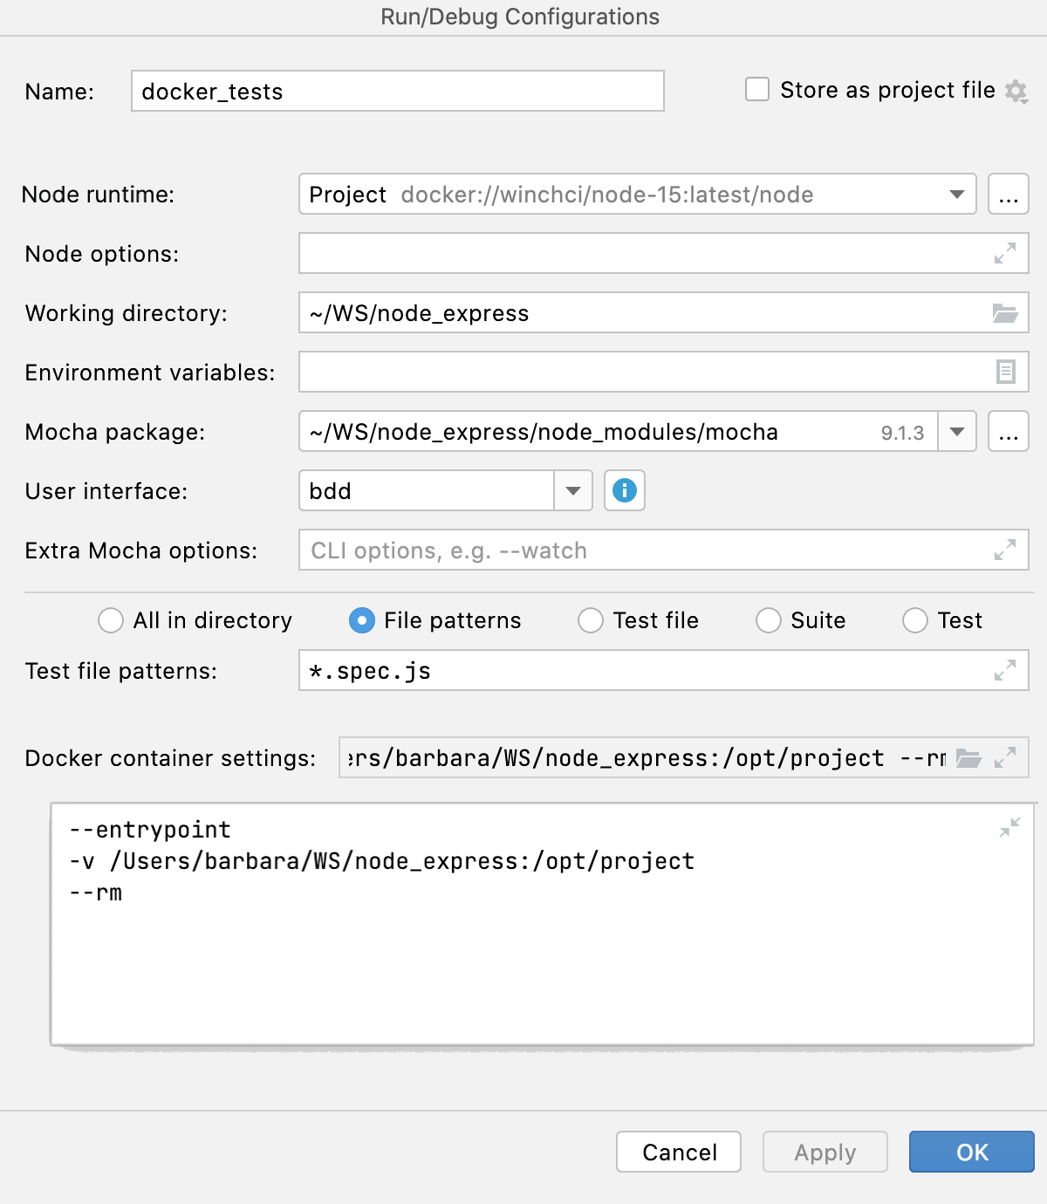The width and height of the screenshot is (1047, 1204).
Task: Cancel the Run/Debug Configurations dialog
Action: [x=678, y=1152]
